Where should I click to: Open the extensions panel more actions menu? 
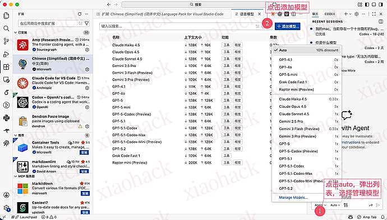click(86, 14)
